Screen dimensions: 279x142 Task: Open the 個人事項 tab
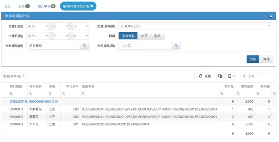click(46, 6)
